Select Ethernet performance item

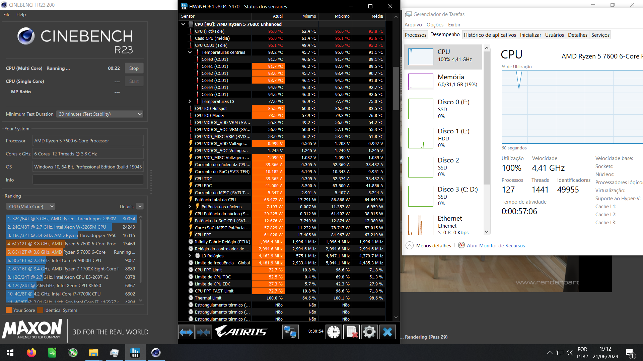click(x=443, y=225)
